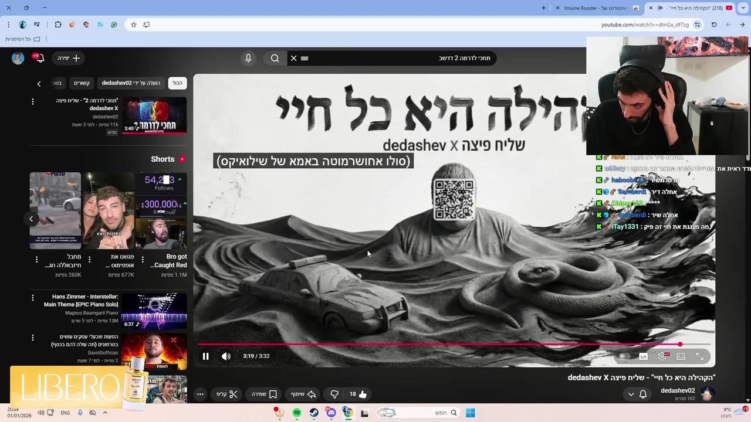The width and height of the screenshot is (751, 422).
Task: Pause the video with the pause button
Action: click(x=205, y=356)
